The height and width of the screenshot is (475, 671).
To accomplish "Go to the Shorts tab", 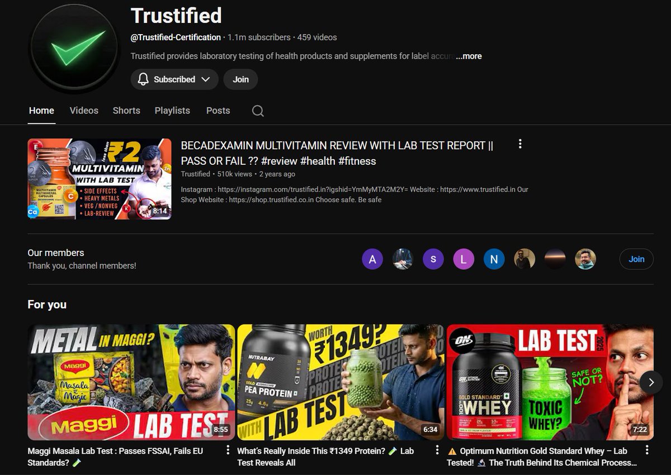I will 126,111.
